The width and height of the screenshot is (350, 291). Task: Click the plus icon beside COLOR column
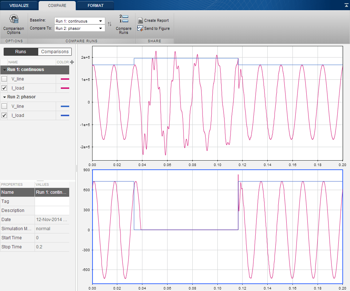tap(72, 62)
